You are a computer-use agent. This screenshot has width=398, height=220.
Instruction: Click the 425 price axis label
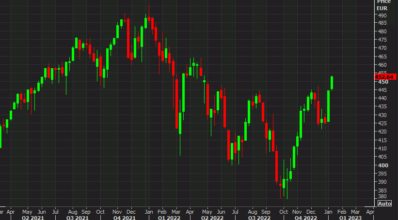(382, 123)
